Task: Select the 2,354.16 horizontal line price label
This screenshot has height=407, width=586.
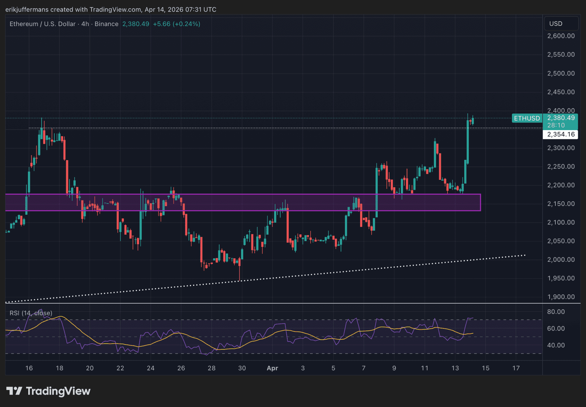Action: [x=560, y=134]
